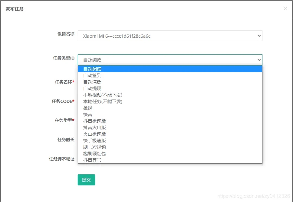Collapse the 任务类型ID dropdown arrow
Screen dimensions: 293x202
259,60
